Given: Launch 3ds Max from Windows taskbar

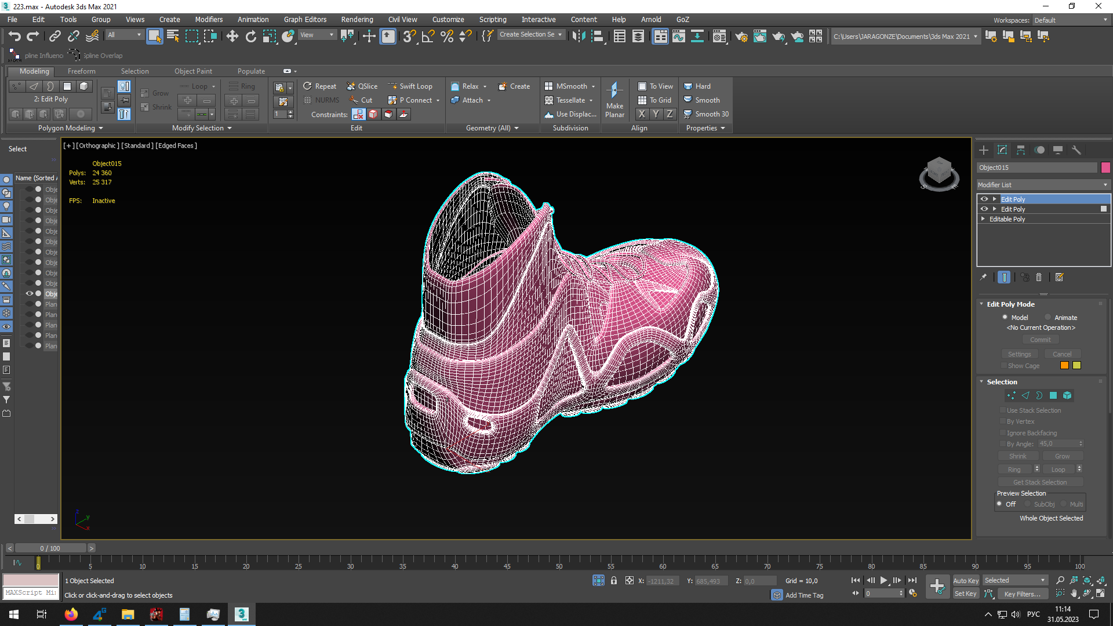Looking at the screenshot, I should (x=241, y=614).
